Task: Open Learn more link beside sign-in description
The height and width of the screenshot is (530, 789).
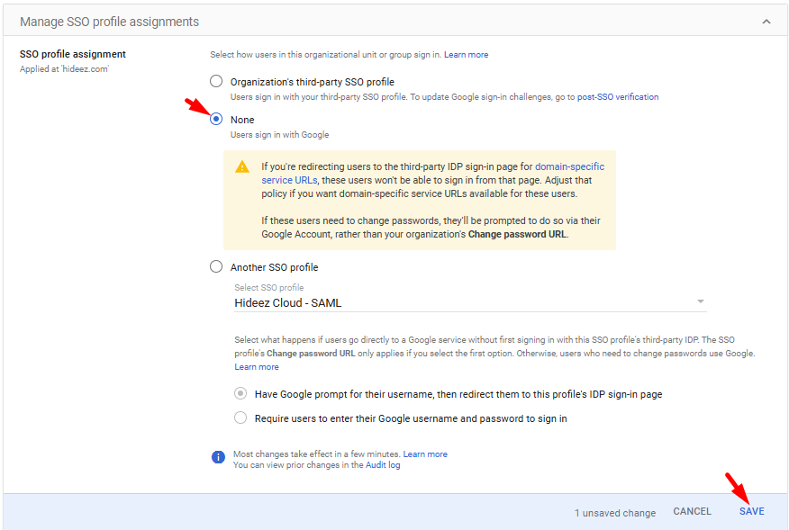Action: click(x=466, y=55)
